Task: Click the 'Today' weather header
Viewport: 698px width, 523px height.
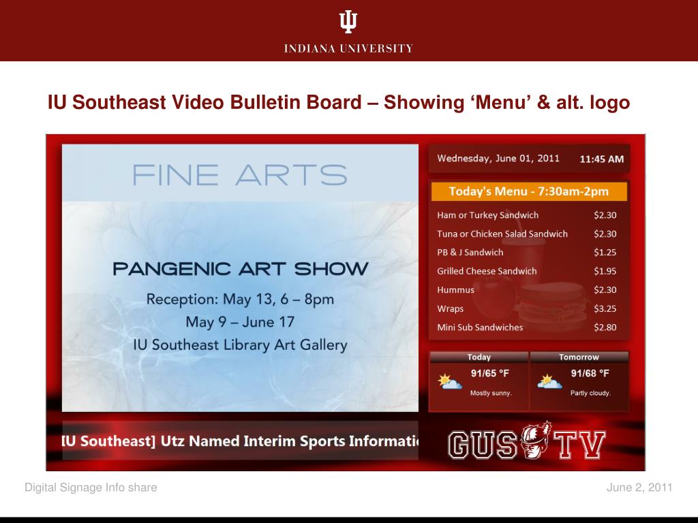Action: point(479,357)
